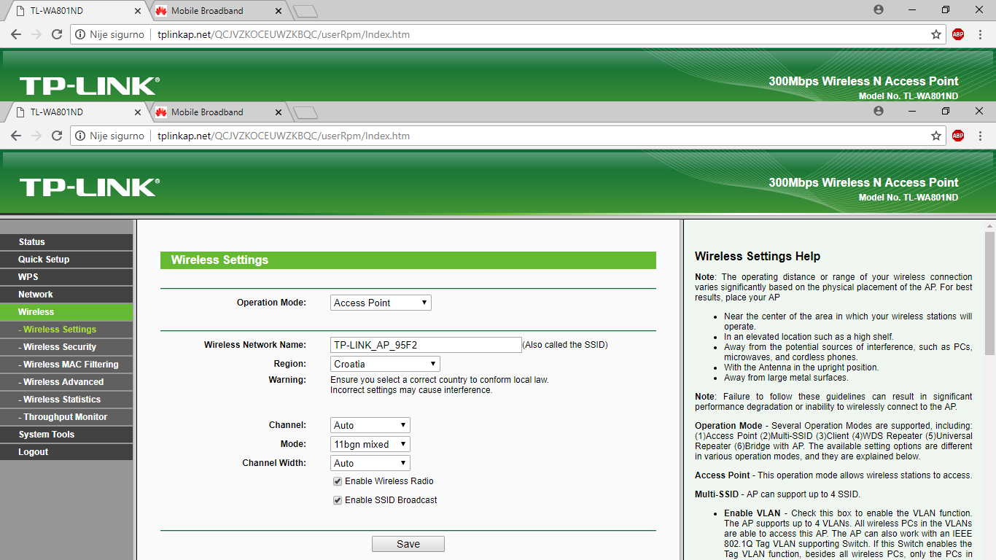The image size is (996, 560).
Task: Open the three-dot Chrome menu in lower toolbar
Action: (x=981, y=136)
